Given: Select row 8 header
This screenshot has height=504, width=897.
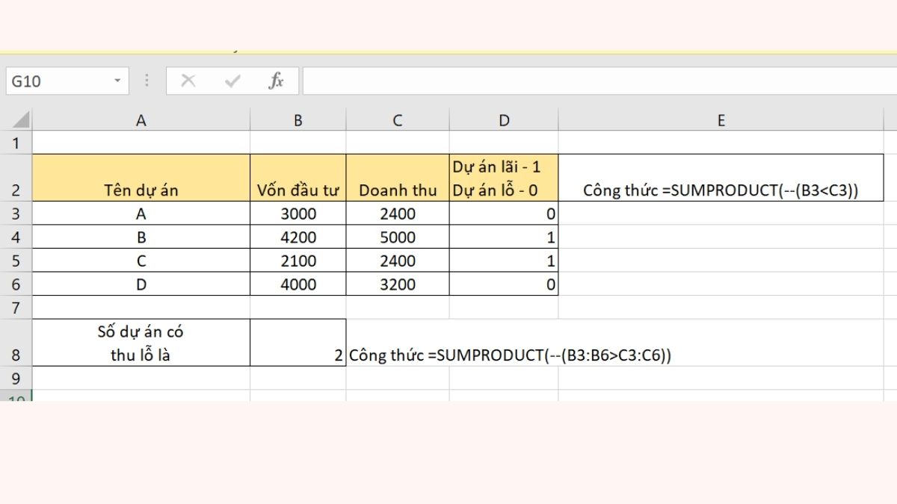Looking at the screenshot, I should 16,342.
